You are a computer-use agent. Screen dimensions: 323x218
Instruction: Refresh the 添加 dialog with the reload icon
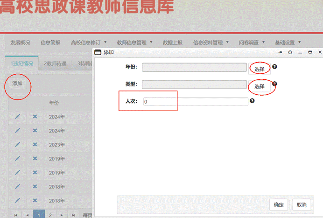[x=290, y=52]
